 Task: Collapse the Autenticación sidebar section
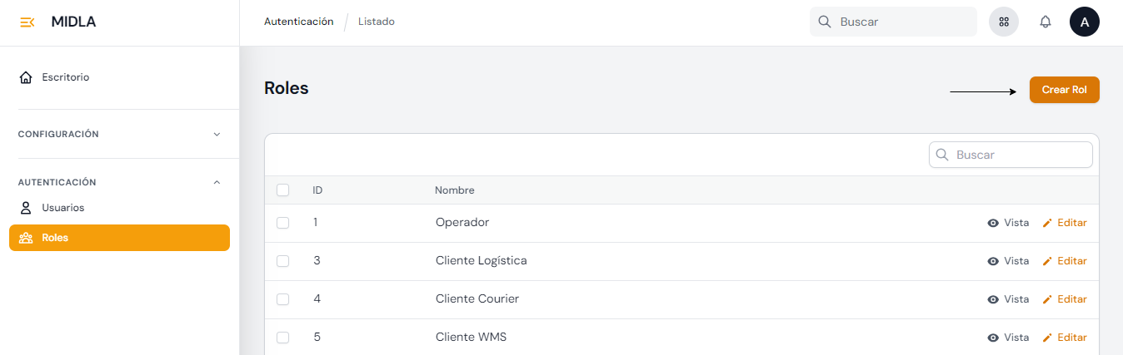(217, 182)
